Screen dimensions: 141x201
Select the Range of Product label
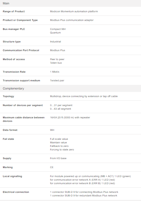(x=14, y=11)
